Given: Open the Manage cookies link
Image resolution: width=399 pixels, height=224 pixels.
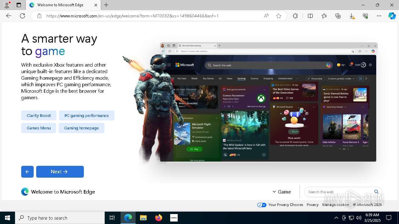Looking at the screenshot, I should (336, 205).
